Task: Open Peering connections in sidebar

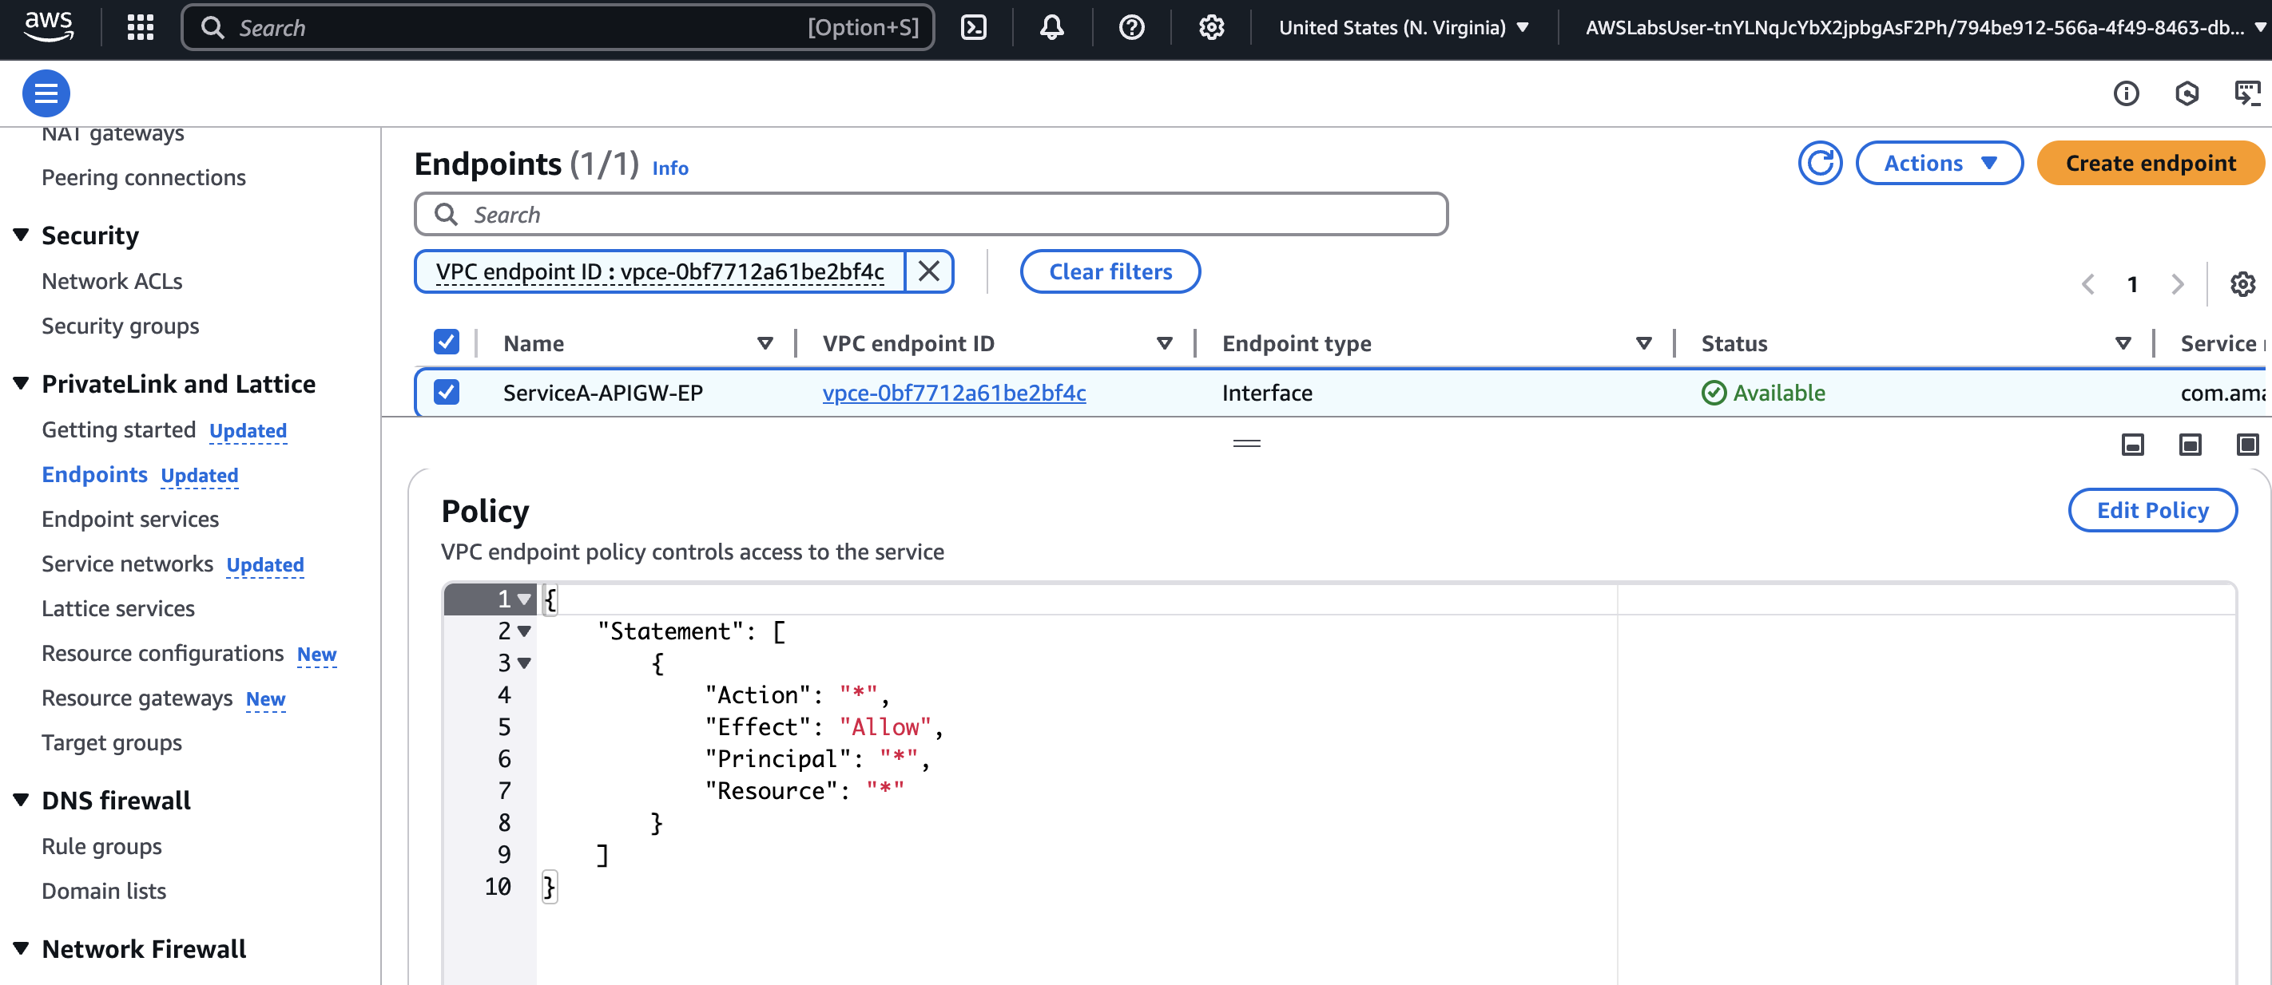Action: 144,177
